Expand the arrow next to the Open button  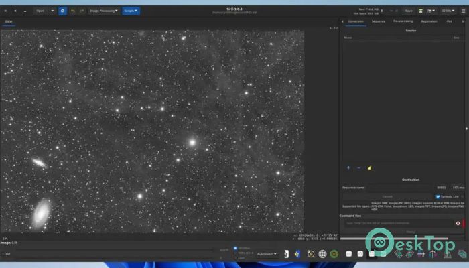[52, 11]
